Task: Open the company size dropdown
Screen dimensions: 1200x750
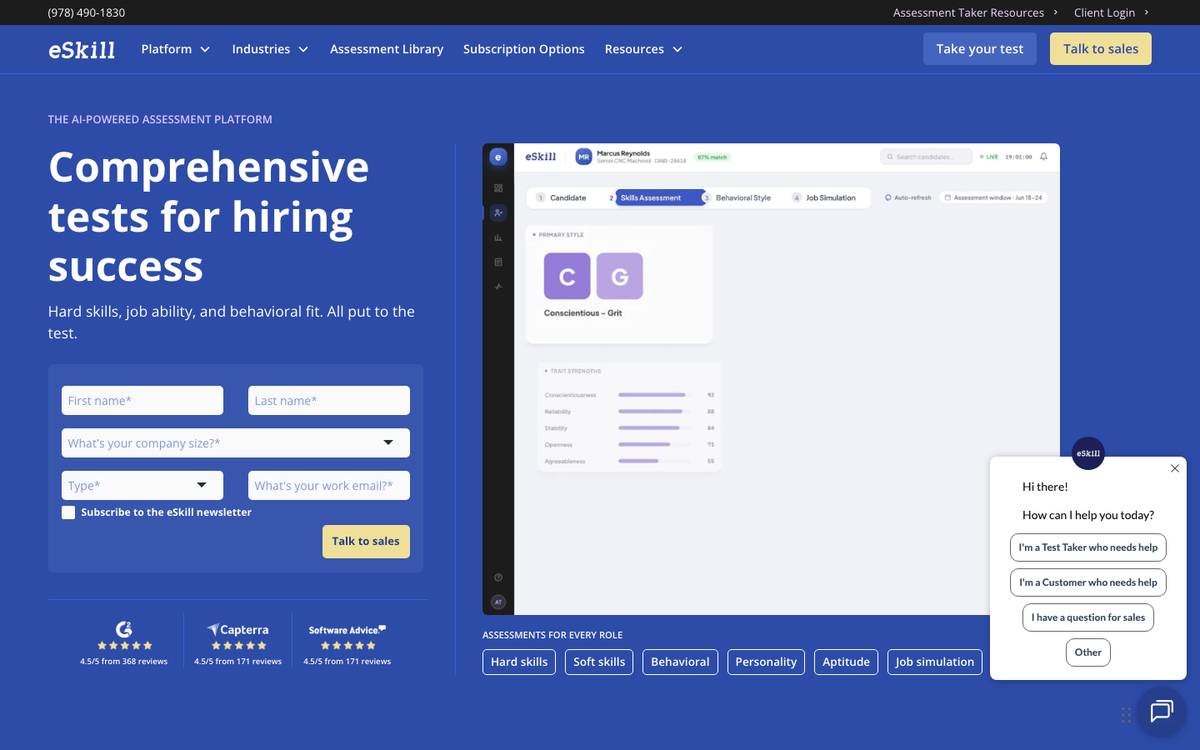Action: tap(236, 442)
